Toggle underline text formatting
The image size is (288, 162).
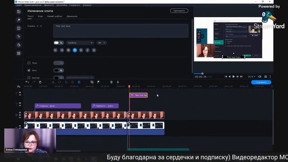pyautogui.click(x=94, y=50)
